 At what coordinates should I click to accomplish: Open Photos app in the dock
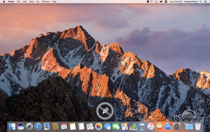coord(99,127)
